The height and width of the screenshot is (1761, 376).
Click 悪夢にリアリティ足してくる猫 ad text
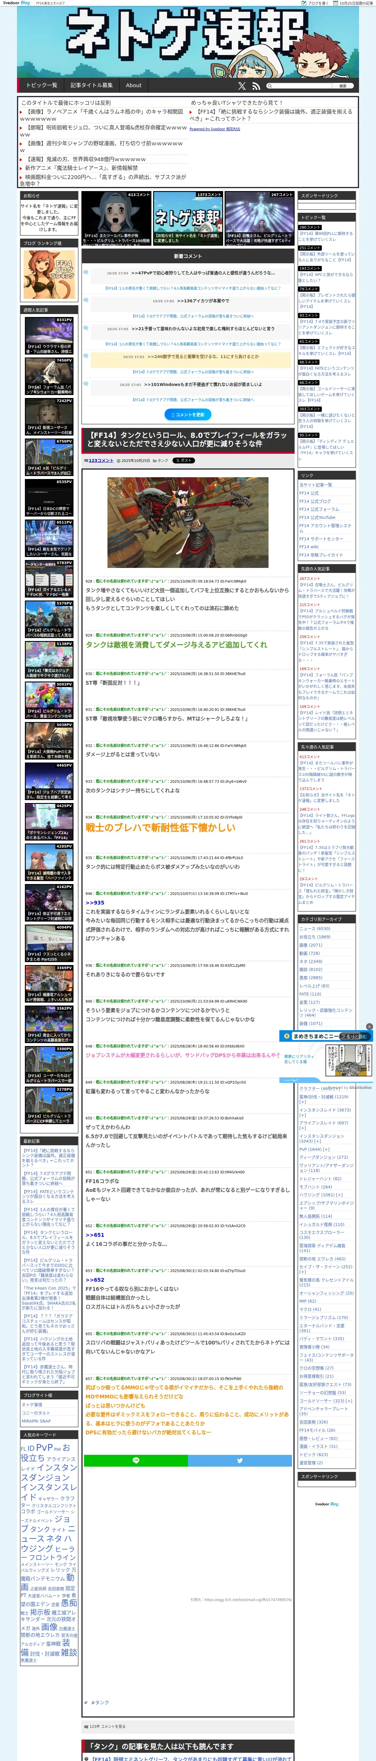click(299, 1059)
